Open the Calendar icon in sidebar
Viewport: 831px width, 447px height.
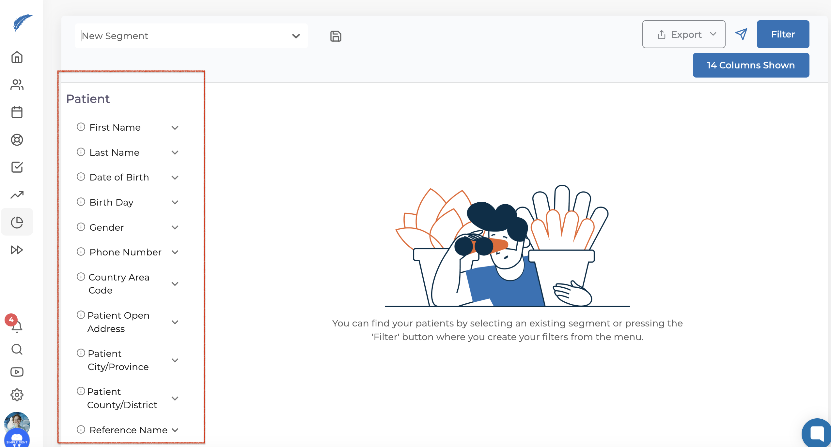coord(17,112)
